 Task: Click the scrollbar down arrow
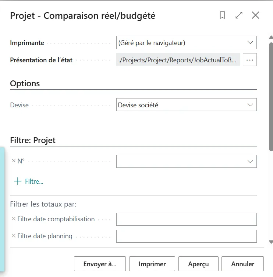pos(271,242)
